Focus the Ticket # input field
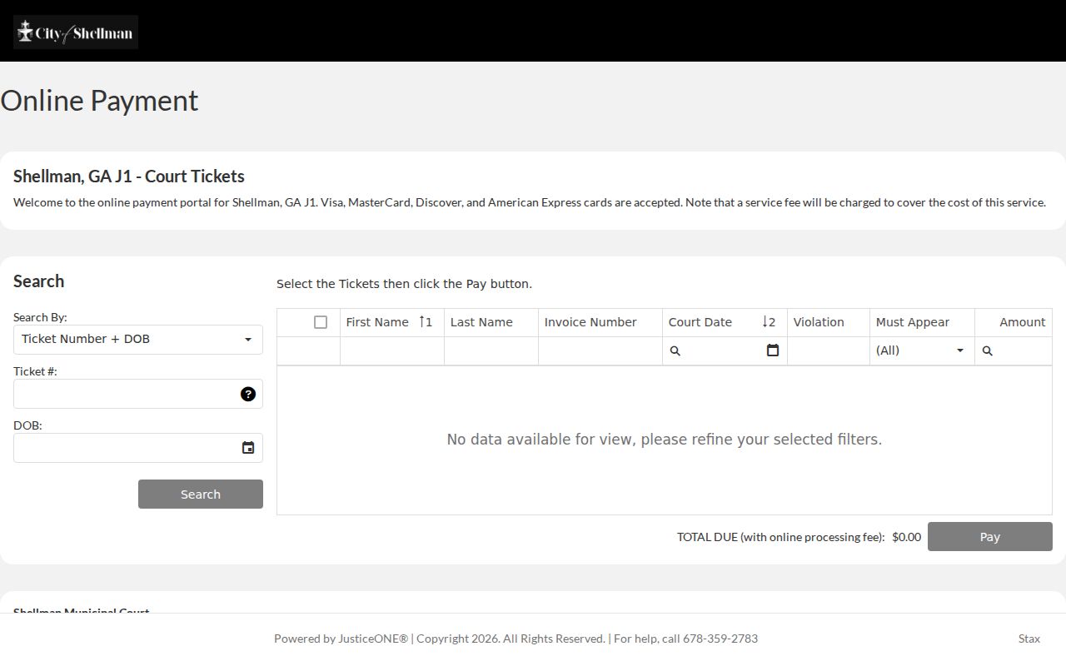 [x=127, y=394]
